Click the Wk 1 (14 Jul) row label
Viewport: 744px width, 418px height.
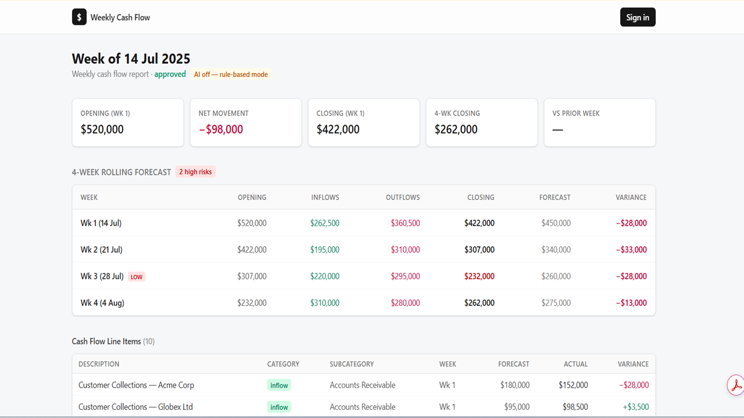[101, 223]
